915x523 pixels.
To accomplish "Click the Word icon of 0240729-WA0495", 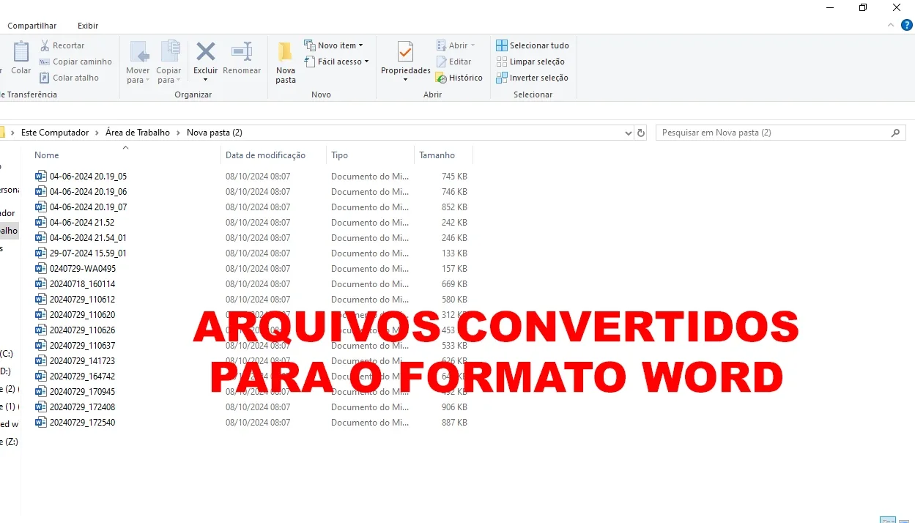I will point(41,269).
